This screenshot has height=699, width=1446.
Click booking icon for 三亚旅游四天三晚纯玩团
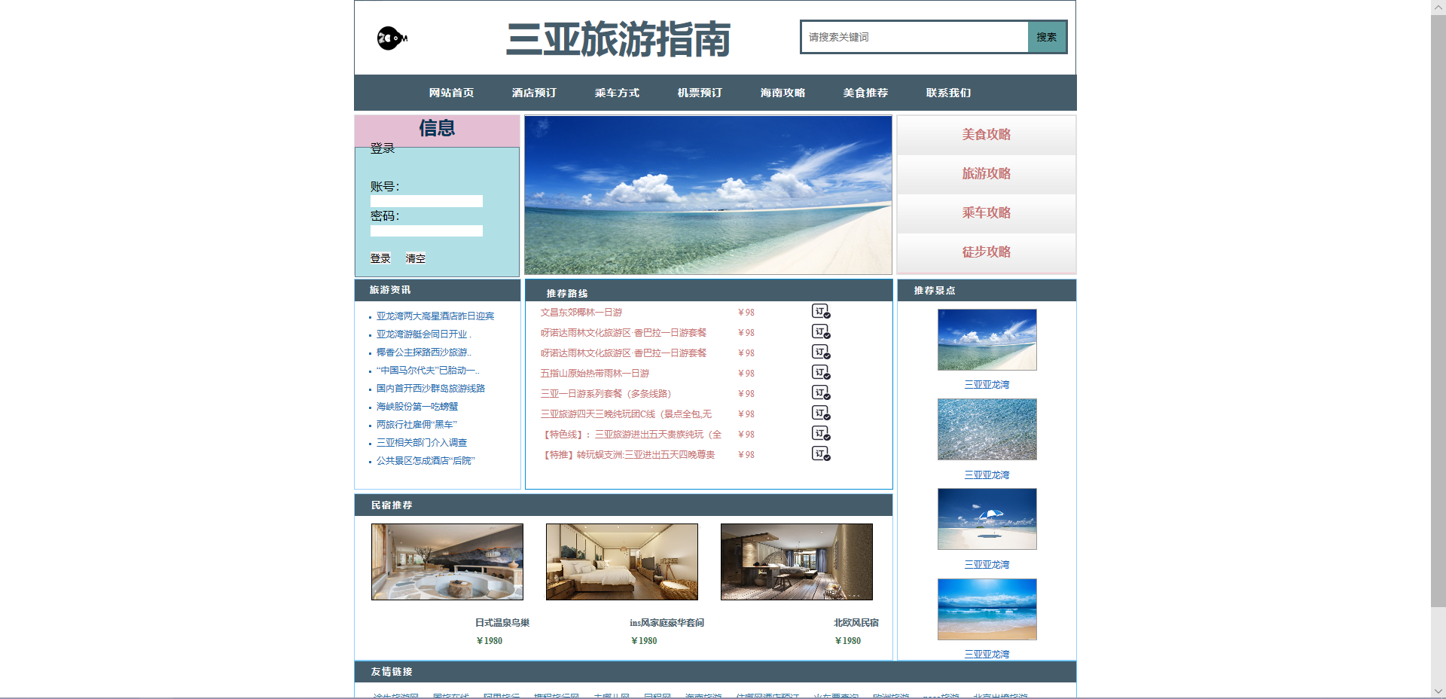pyautogui.click(x=820, y=414)
